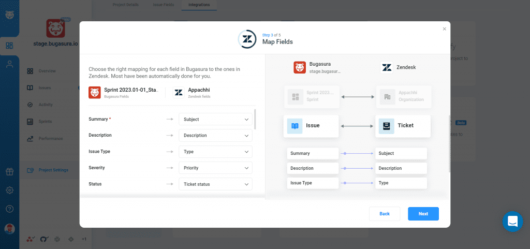Viewport: 530px width, 249px height.
Task: Open the settings gear in left rail
Action: pos(9,190)
